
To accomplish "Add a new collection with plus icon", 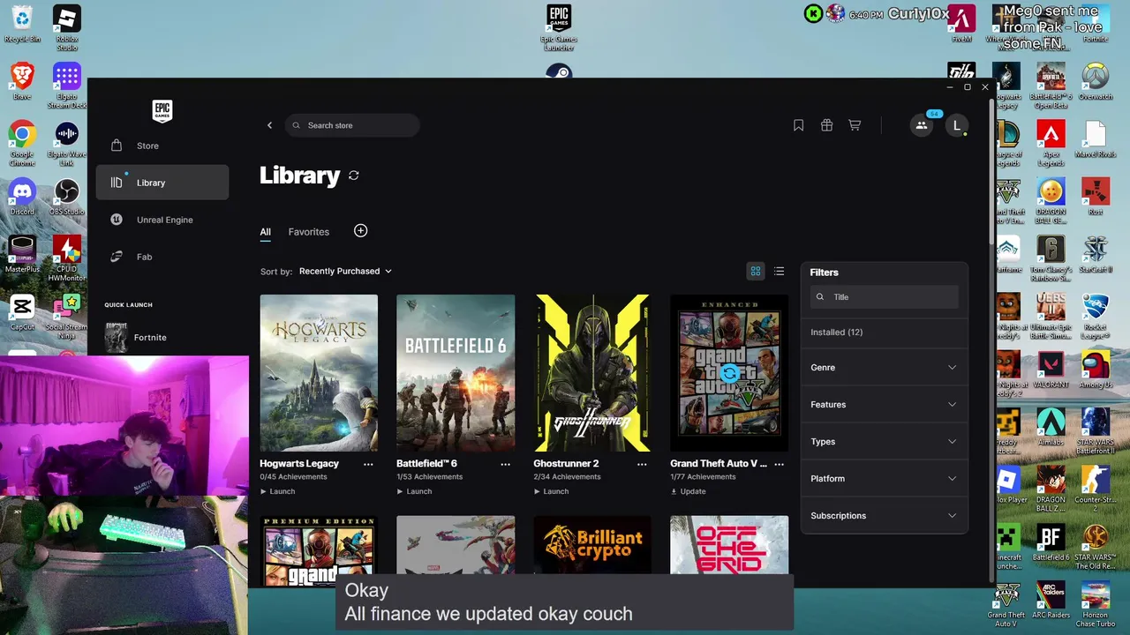I will (360, 230).
